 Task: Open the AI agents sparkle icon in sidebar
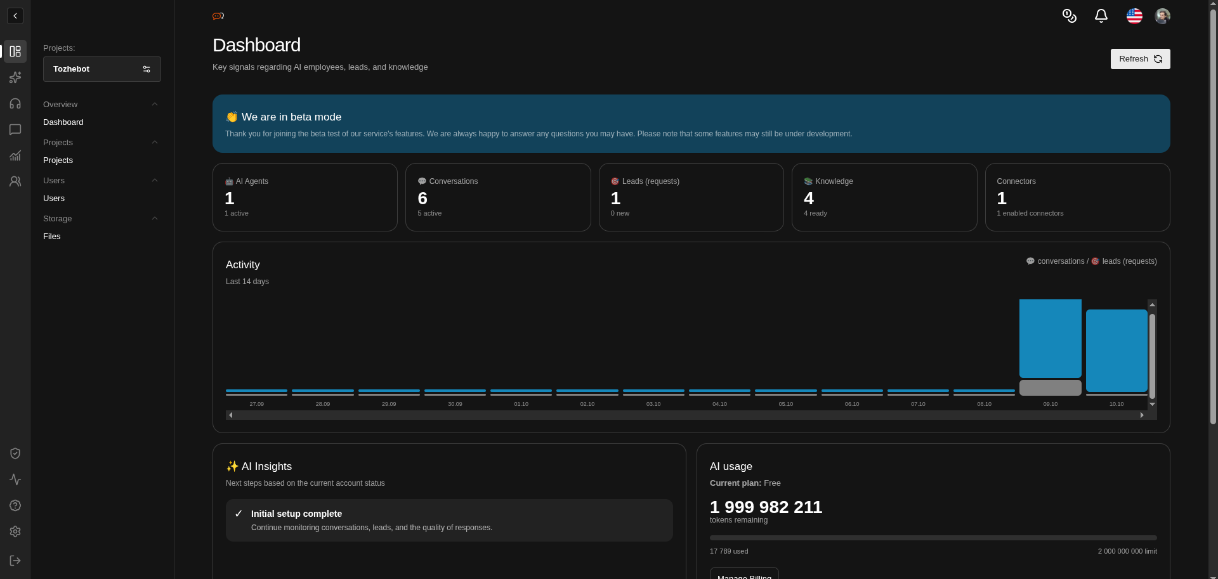point(15,77)
